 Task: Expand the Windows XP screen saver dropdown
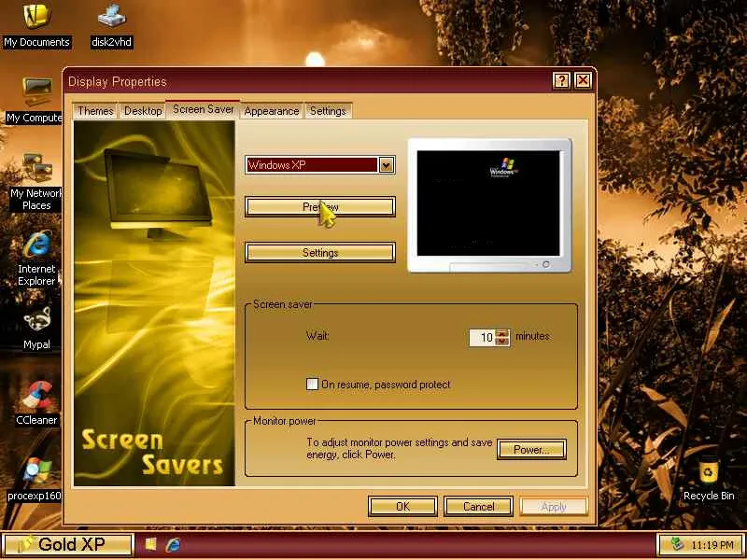387,165
